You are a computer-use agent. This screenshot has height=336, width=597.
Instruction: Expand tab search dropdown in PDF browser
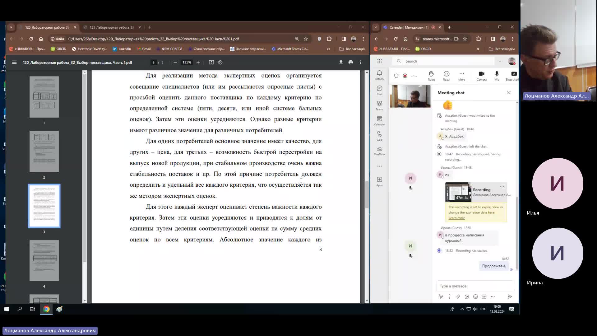point(11,27)
